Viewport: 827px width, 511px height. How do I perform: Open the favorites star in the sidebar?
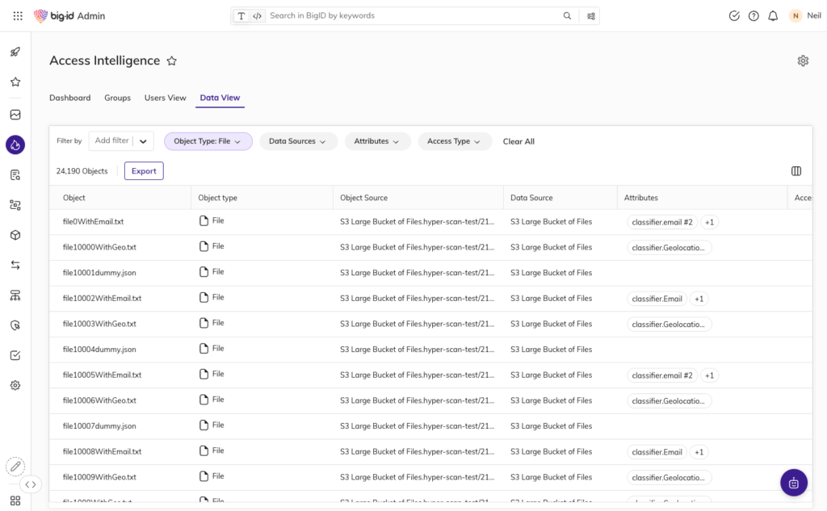coord(15,82)
